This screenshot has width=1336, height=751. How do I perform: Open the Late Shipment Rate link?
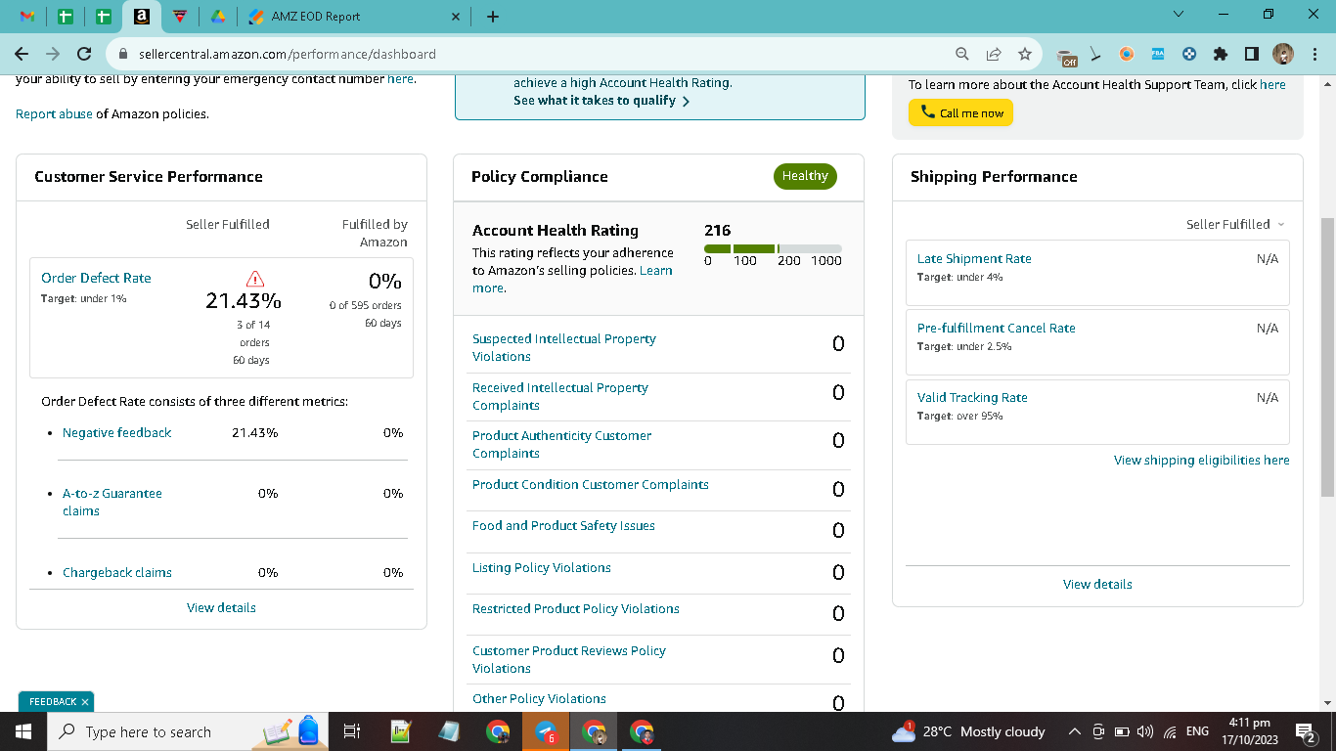coord(974,258)
